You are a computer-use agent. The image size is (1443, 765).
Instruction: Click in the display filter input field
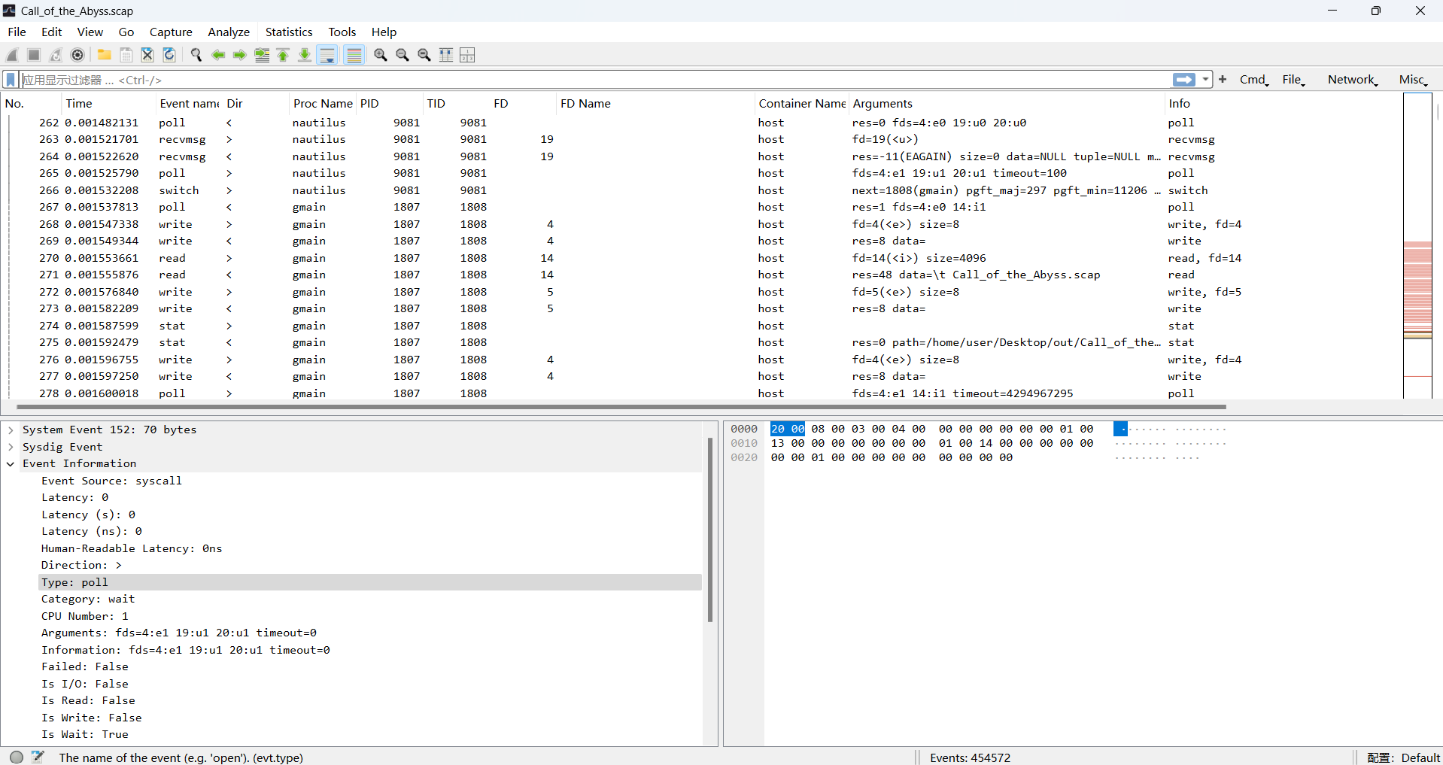tap(594, 80)
